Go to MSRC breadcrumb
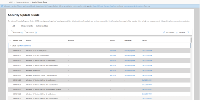This screenshot has height=100, width=200. (x=11, y=2)
